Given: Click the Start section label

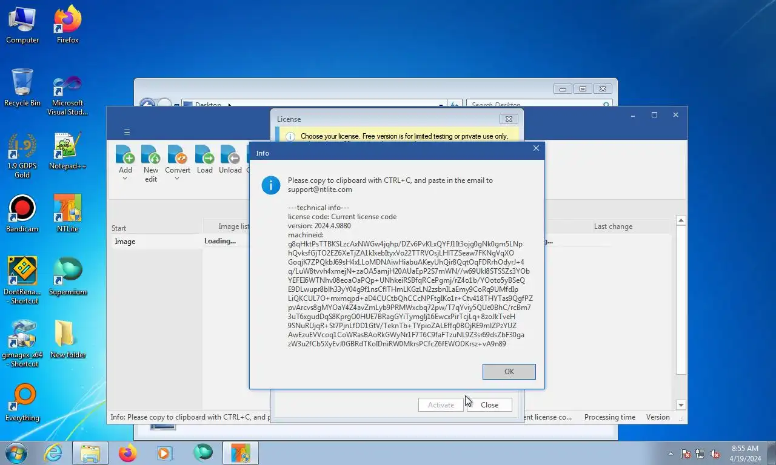Looking at the screenshot, I should pos(119,228).
